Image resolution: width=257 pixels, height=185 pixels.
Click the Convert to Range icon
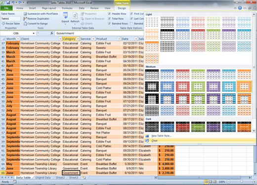pos(25,24)
